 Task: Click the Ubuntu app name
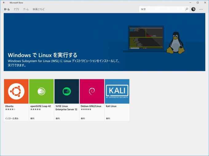9,106
